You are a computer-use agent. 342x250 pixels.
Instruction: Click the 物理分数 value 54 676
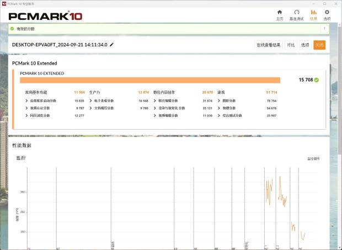pyautogui.click(x=271, y=108)
